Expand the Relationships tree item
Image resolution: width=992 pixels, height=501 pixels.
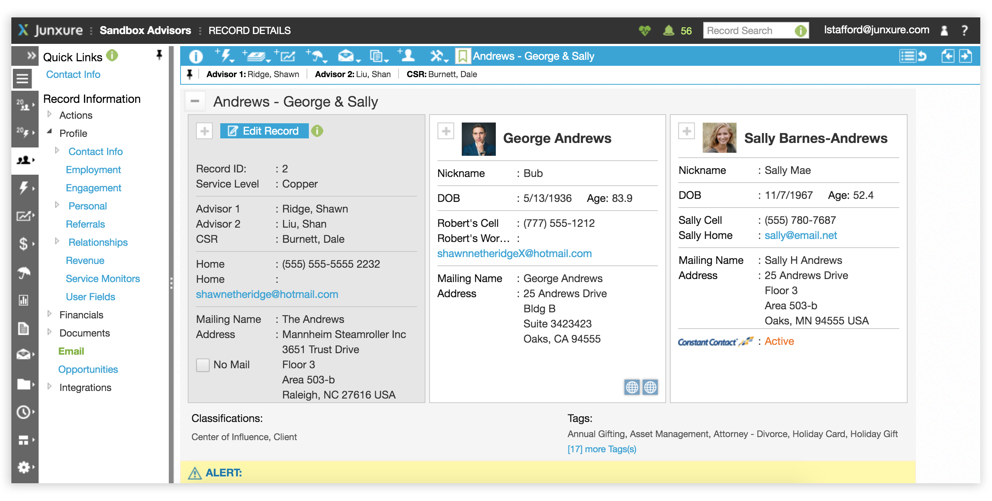click(58, 242)
